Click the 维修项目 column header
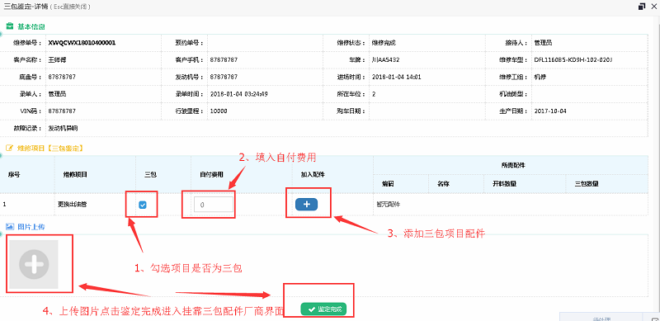Viewport: 660px width, 321px height. click(x=75, y=174)
